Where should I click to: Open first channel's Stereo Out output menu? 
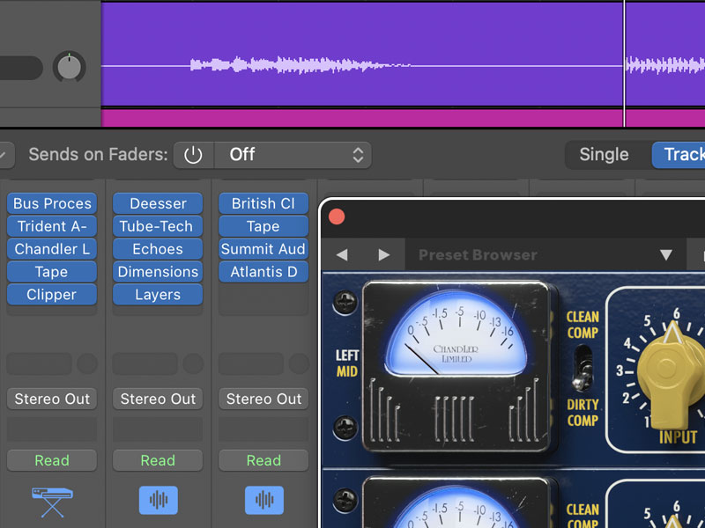[52, 399]
